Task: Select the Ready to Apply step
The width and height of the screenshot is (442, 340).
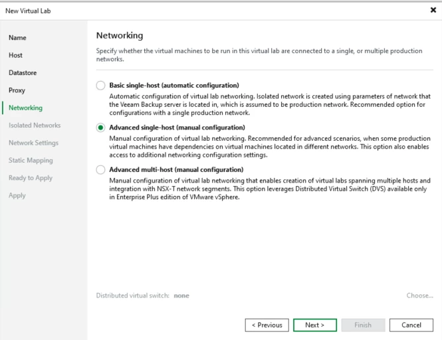Action: click(31, 178)
